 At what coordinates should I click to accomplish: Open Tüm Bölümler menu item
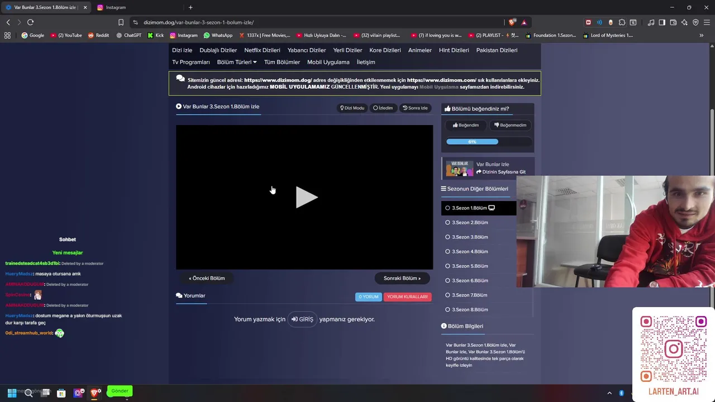click(x=282, y=62)
